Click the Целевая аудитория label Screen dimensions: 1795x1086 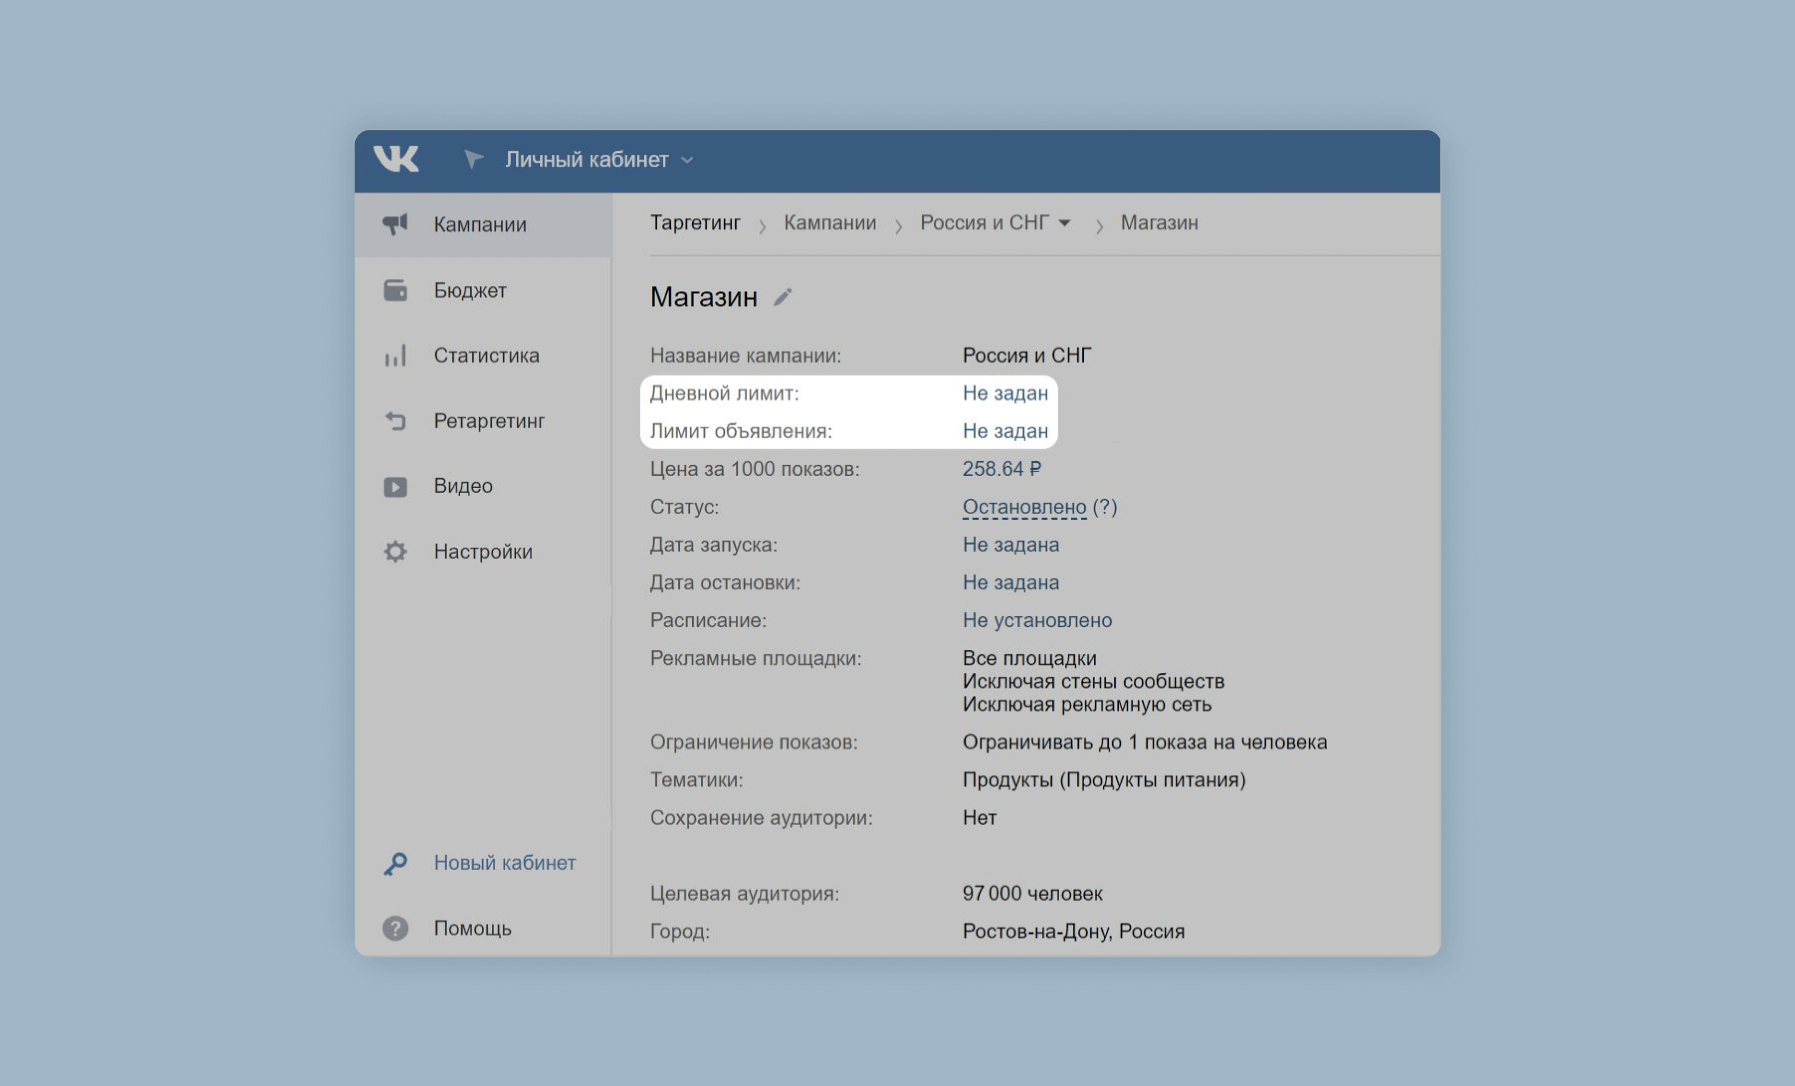click(x=745, y=894)
